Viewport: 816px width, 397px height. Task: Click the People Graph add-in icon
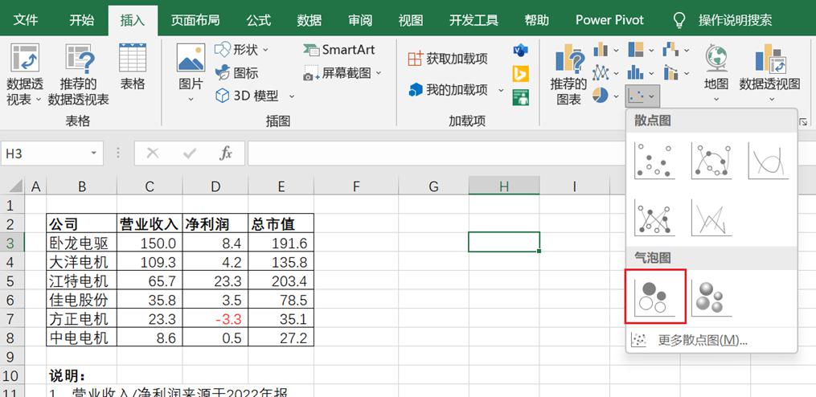point(520,96)
